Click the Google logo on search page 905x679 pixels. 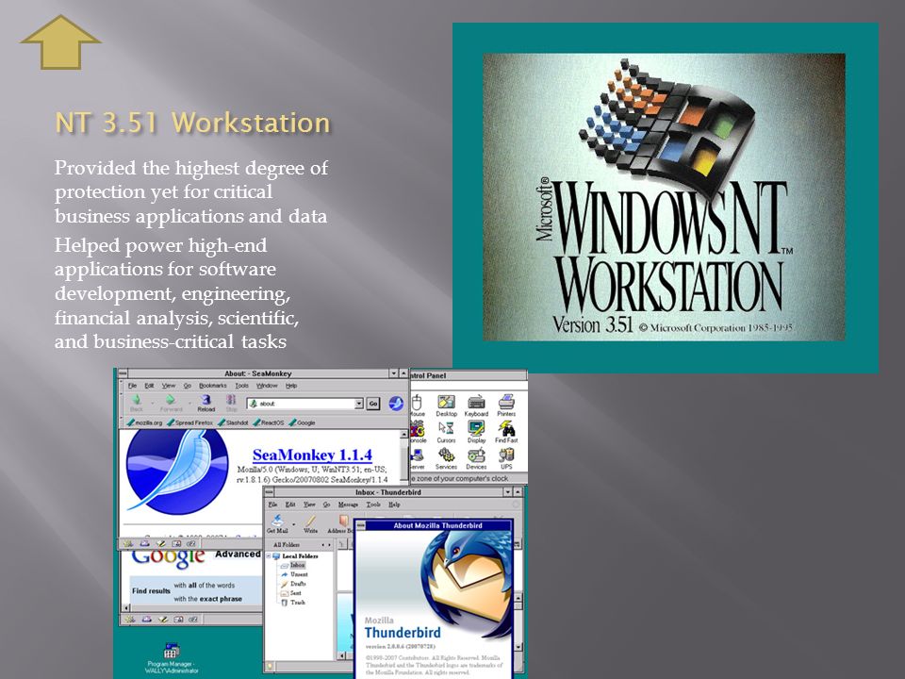168,557
